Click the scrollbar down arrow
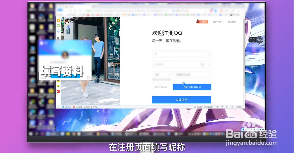This screenshot has height=153, width=294. click(244, 104)
